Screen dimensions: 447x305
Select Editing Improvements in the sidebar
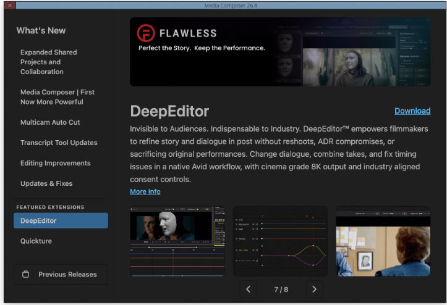pos(55,163)
